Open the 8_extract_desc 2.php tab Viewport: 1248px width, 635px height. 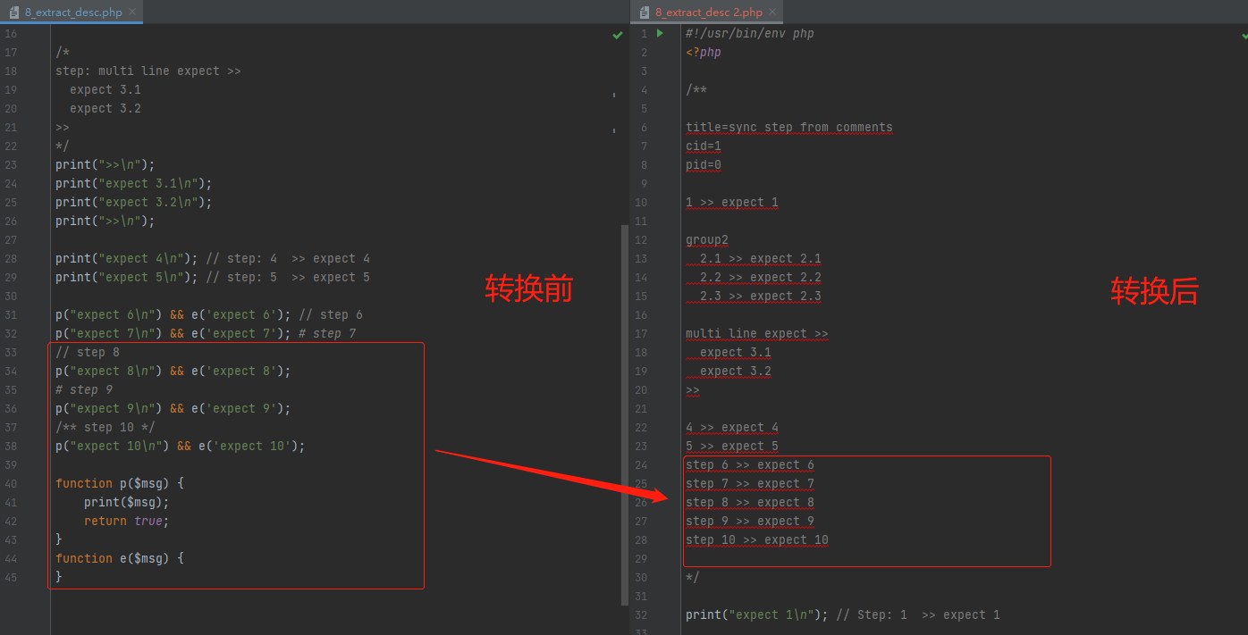tap(708, 12)
